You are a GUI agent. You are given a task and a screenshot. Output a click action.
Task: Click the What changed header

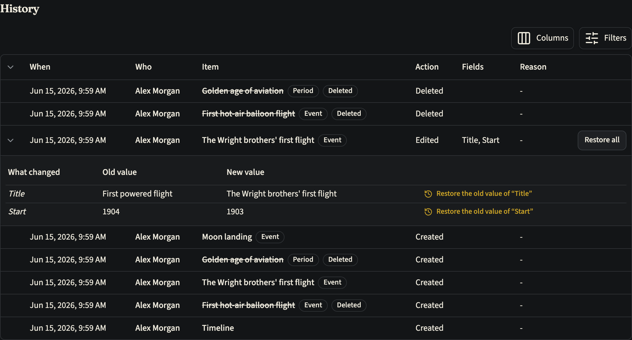click(x=34, y=172)
